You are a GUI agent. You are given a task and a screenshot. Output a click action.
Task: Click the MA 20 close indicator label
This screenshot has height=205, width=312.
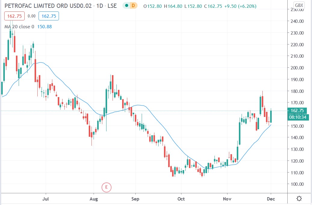point(19,27)
